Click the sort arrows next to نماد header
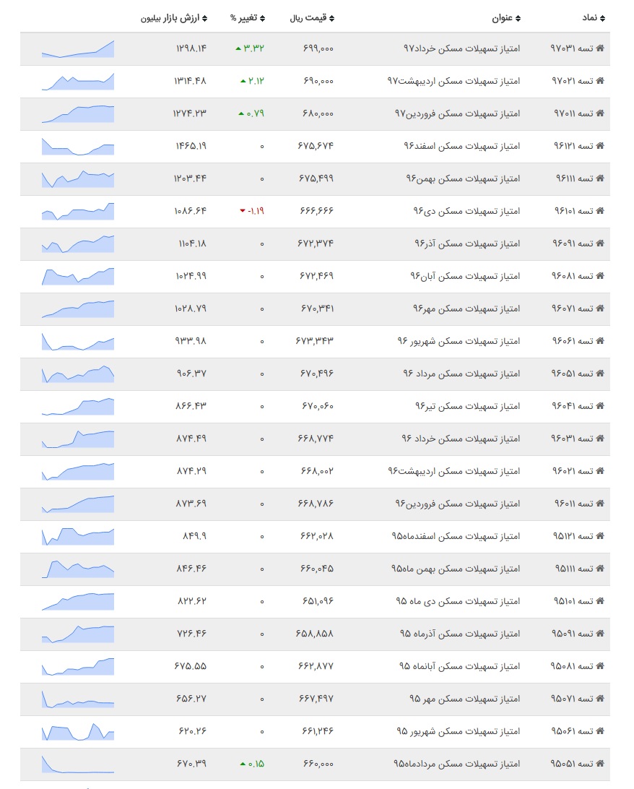 click(x=603, y=19)
